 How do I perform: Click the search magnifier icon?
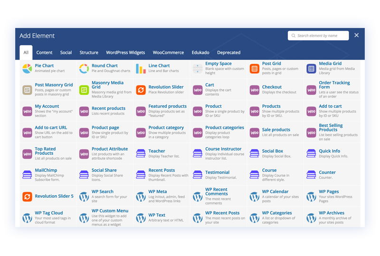[293, 36]
